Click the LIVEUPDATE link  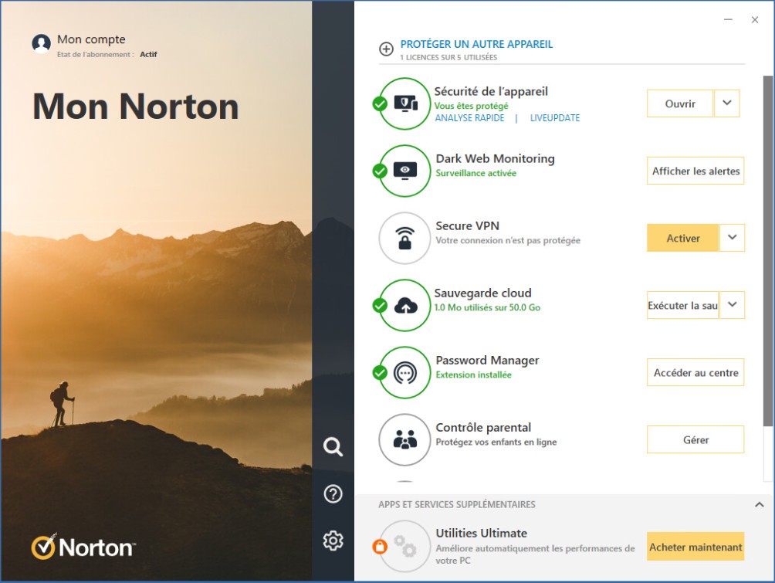click(x=555, y=117)
